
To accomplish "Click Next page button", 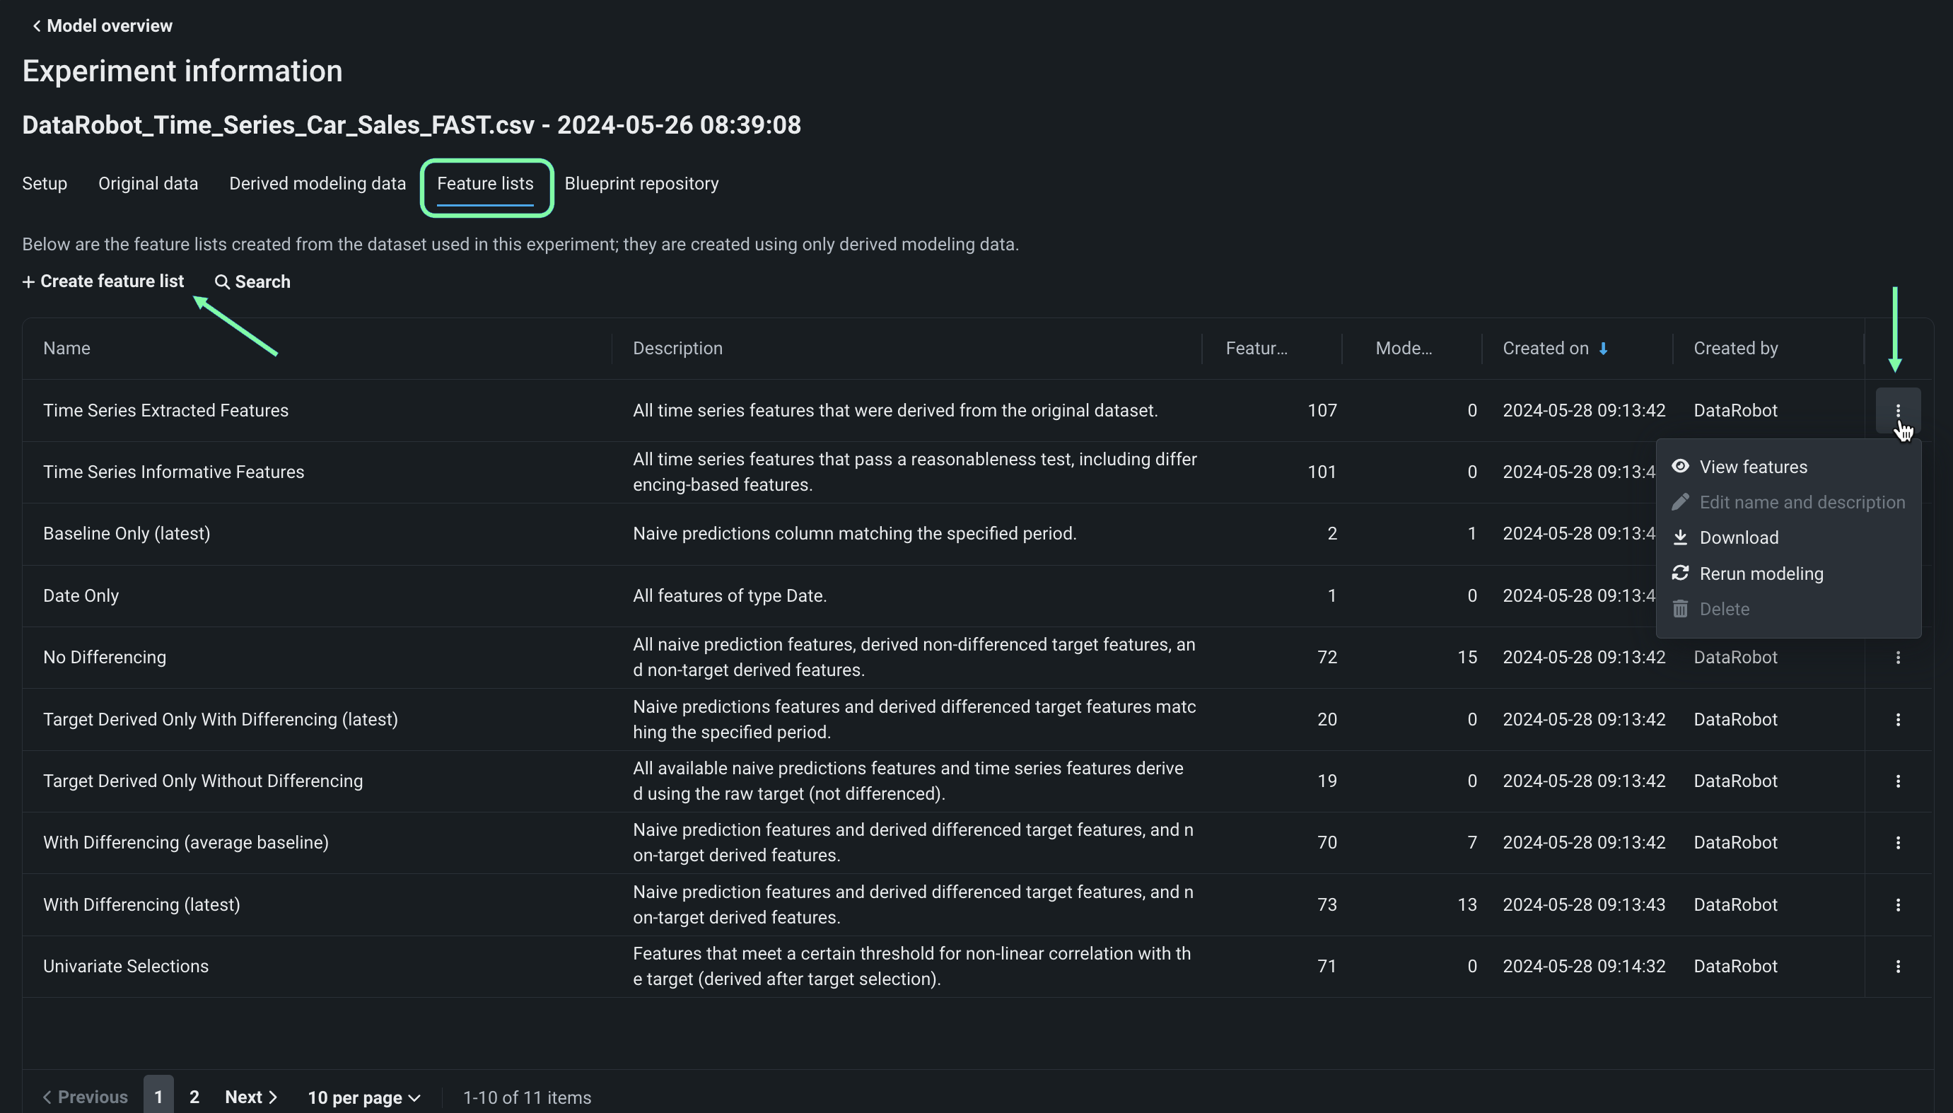I will click(x=251, y=1097).
